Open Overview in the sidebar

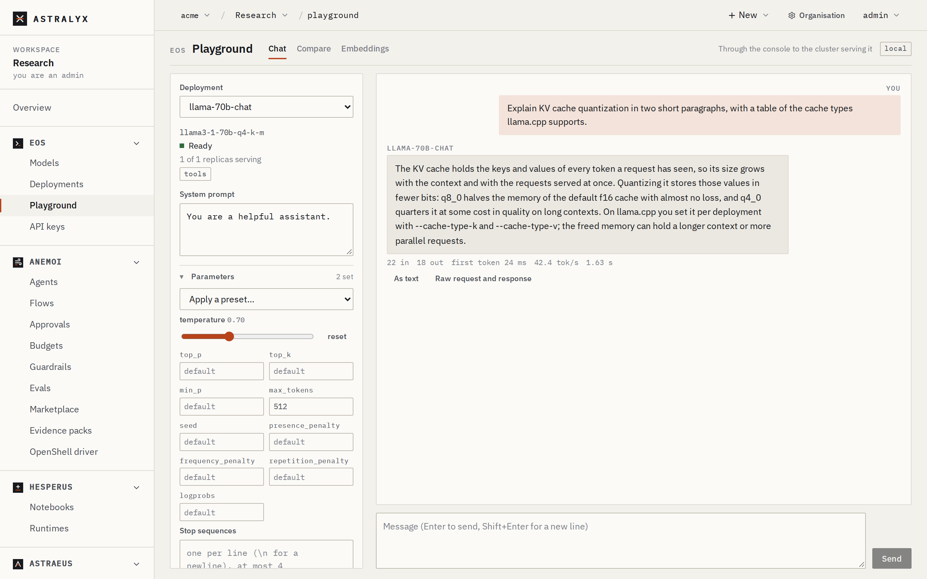point(32,108)
